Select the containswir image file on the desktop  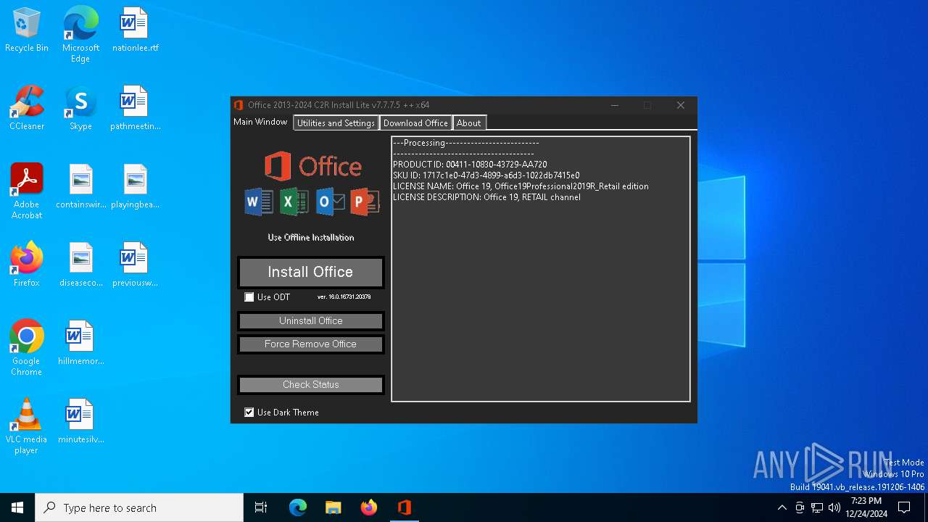tap(81, 187)
